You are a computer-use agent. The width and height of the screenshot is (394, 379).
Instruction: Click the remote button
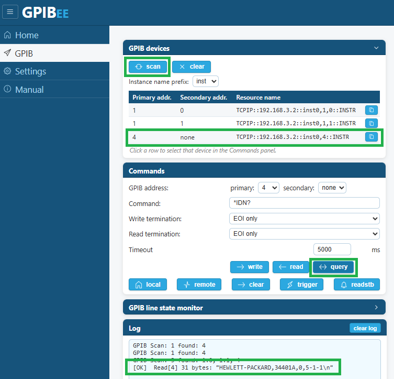click(x=199, y=284)
